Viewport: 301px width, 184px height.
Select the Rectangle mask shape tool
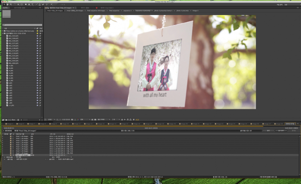[x=26, y=5]
